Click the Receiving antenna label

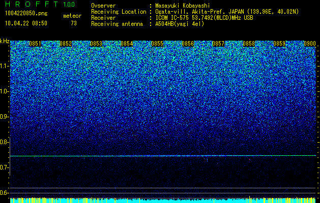[x=117, y=24]
